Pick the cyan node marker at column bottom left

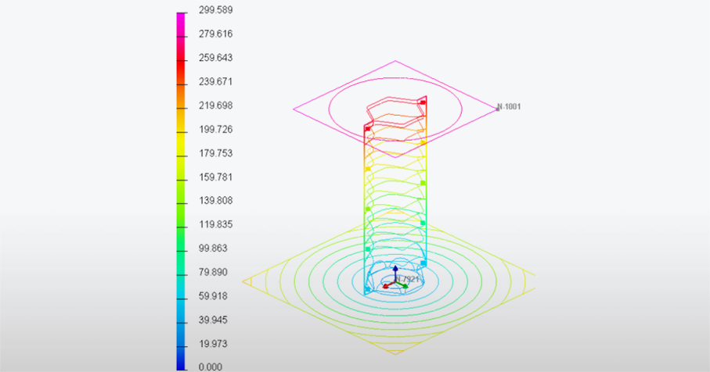tap(367, 289)
